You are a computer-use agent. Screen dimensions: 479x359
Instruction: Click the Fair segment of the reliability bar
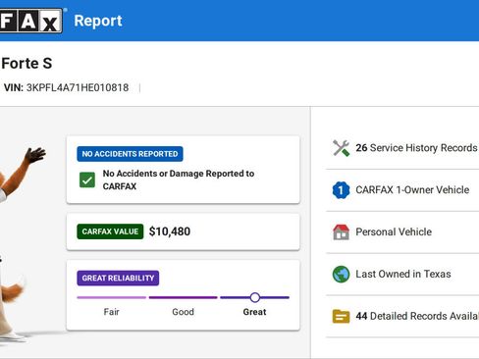coord(112,297)
